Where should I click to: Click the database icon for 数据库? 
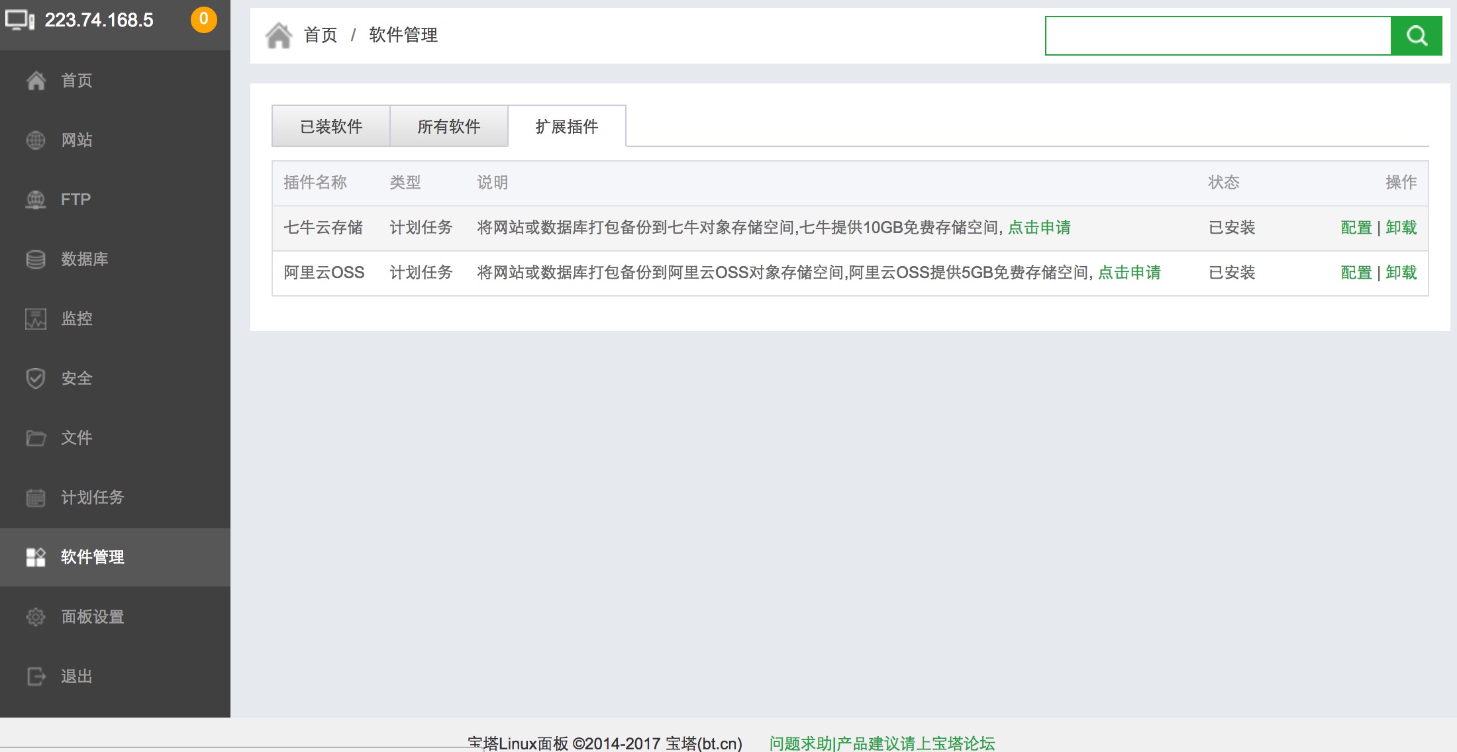[x=36, y=259]
